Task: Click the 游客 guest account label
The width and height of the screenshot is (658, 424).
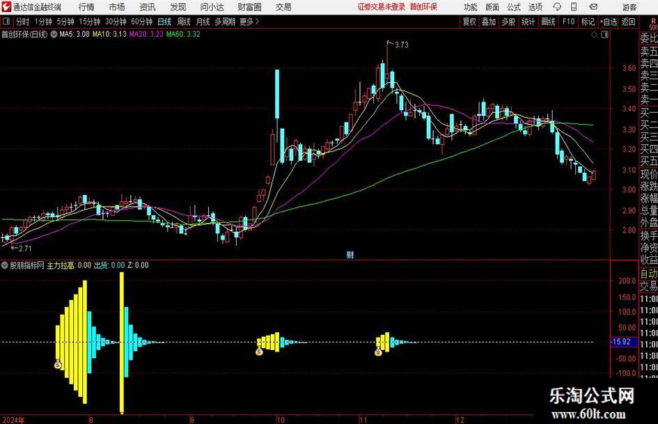Action: click(x=629, y=7)
